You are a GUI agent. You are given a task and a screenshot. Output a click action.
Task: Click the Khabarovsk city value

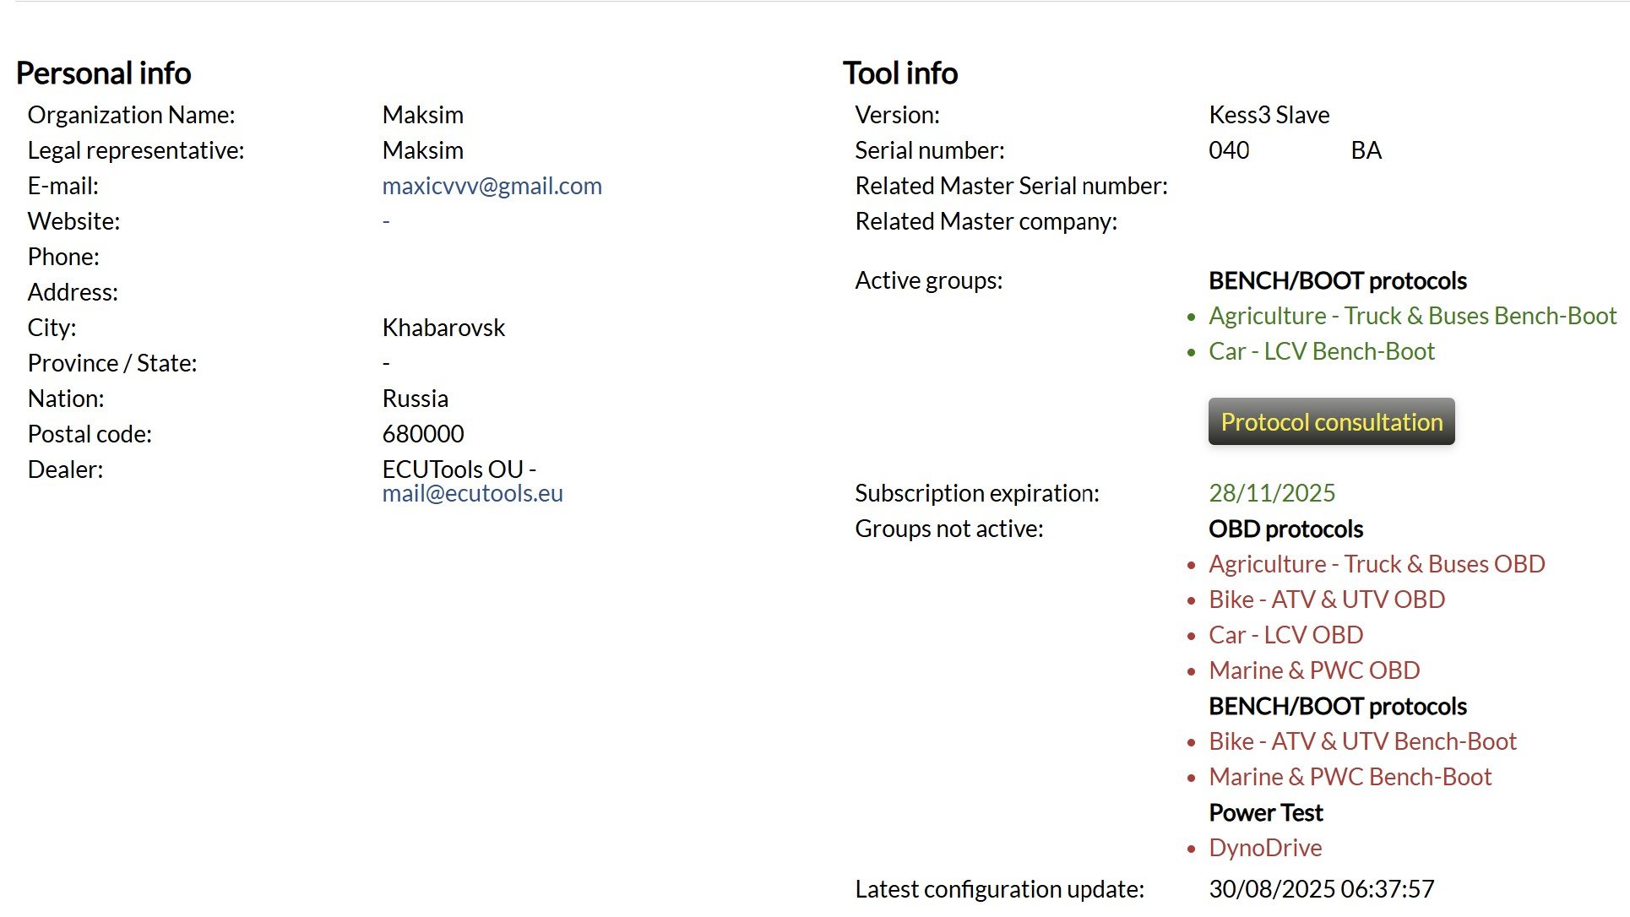[443, 328]
